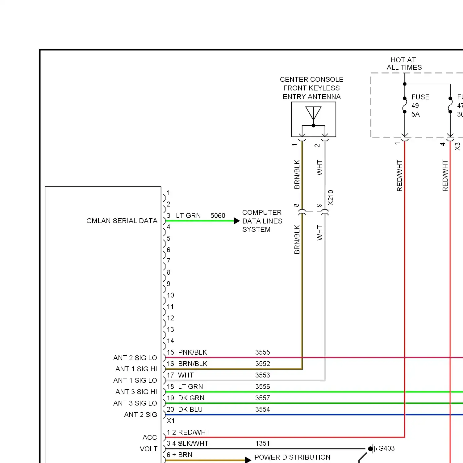Click the X210 connector pin 8 symbol
Image resolution: width=463 pixels, height=463 pixels.
pos(302,212)
